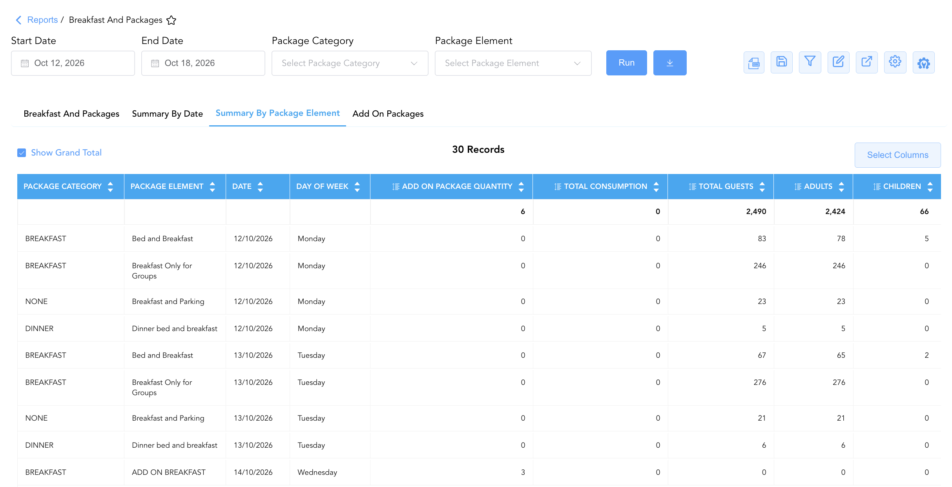Click the ADD ON BREAKFAST cell
The image size is (952, 487).
pos(169,472)
